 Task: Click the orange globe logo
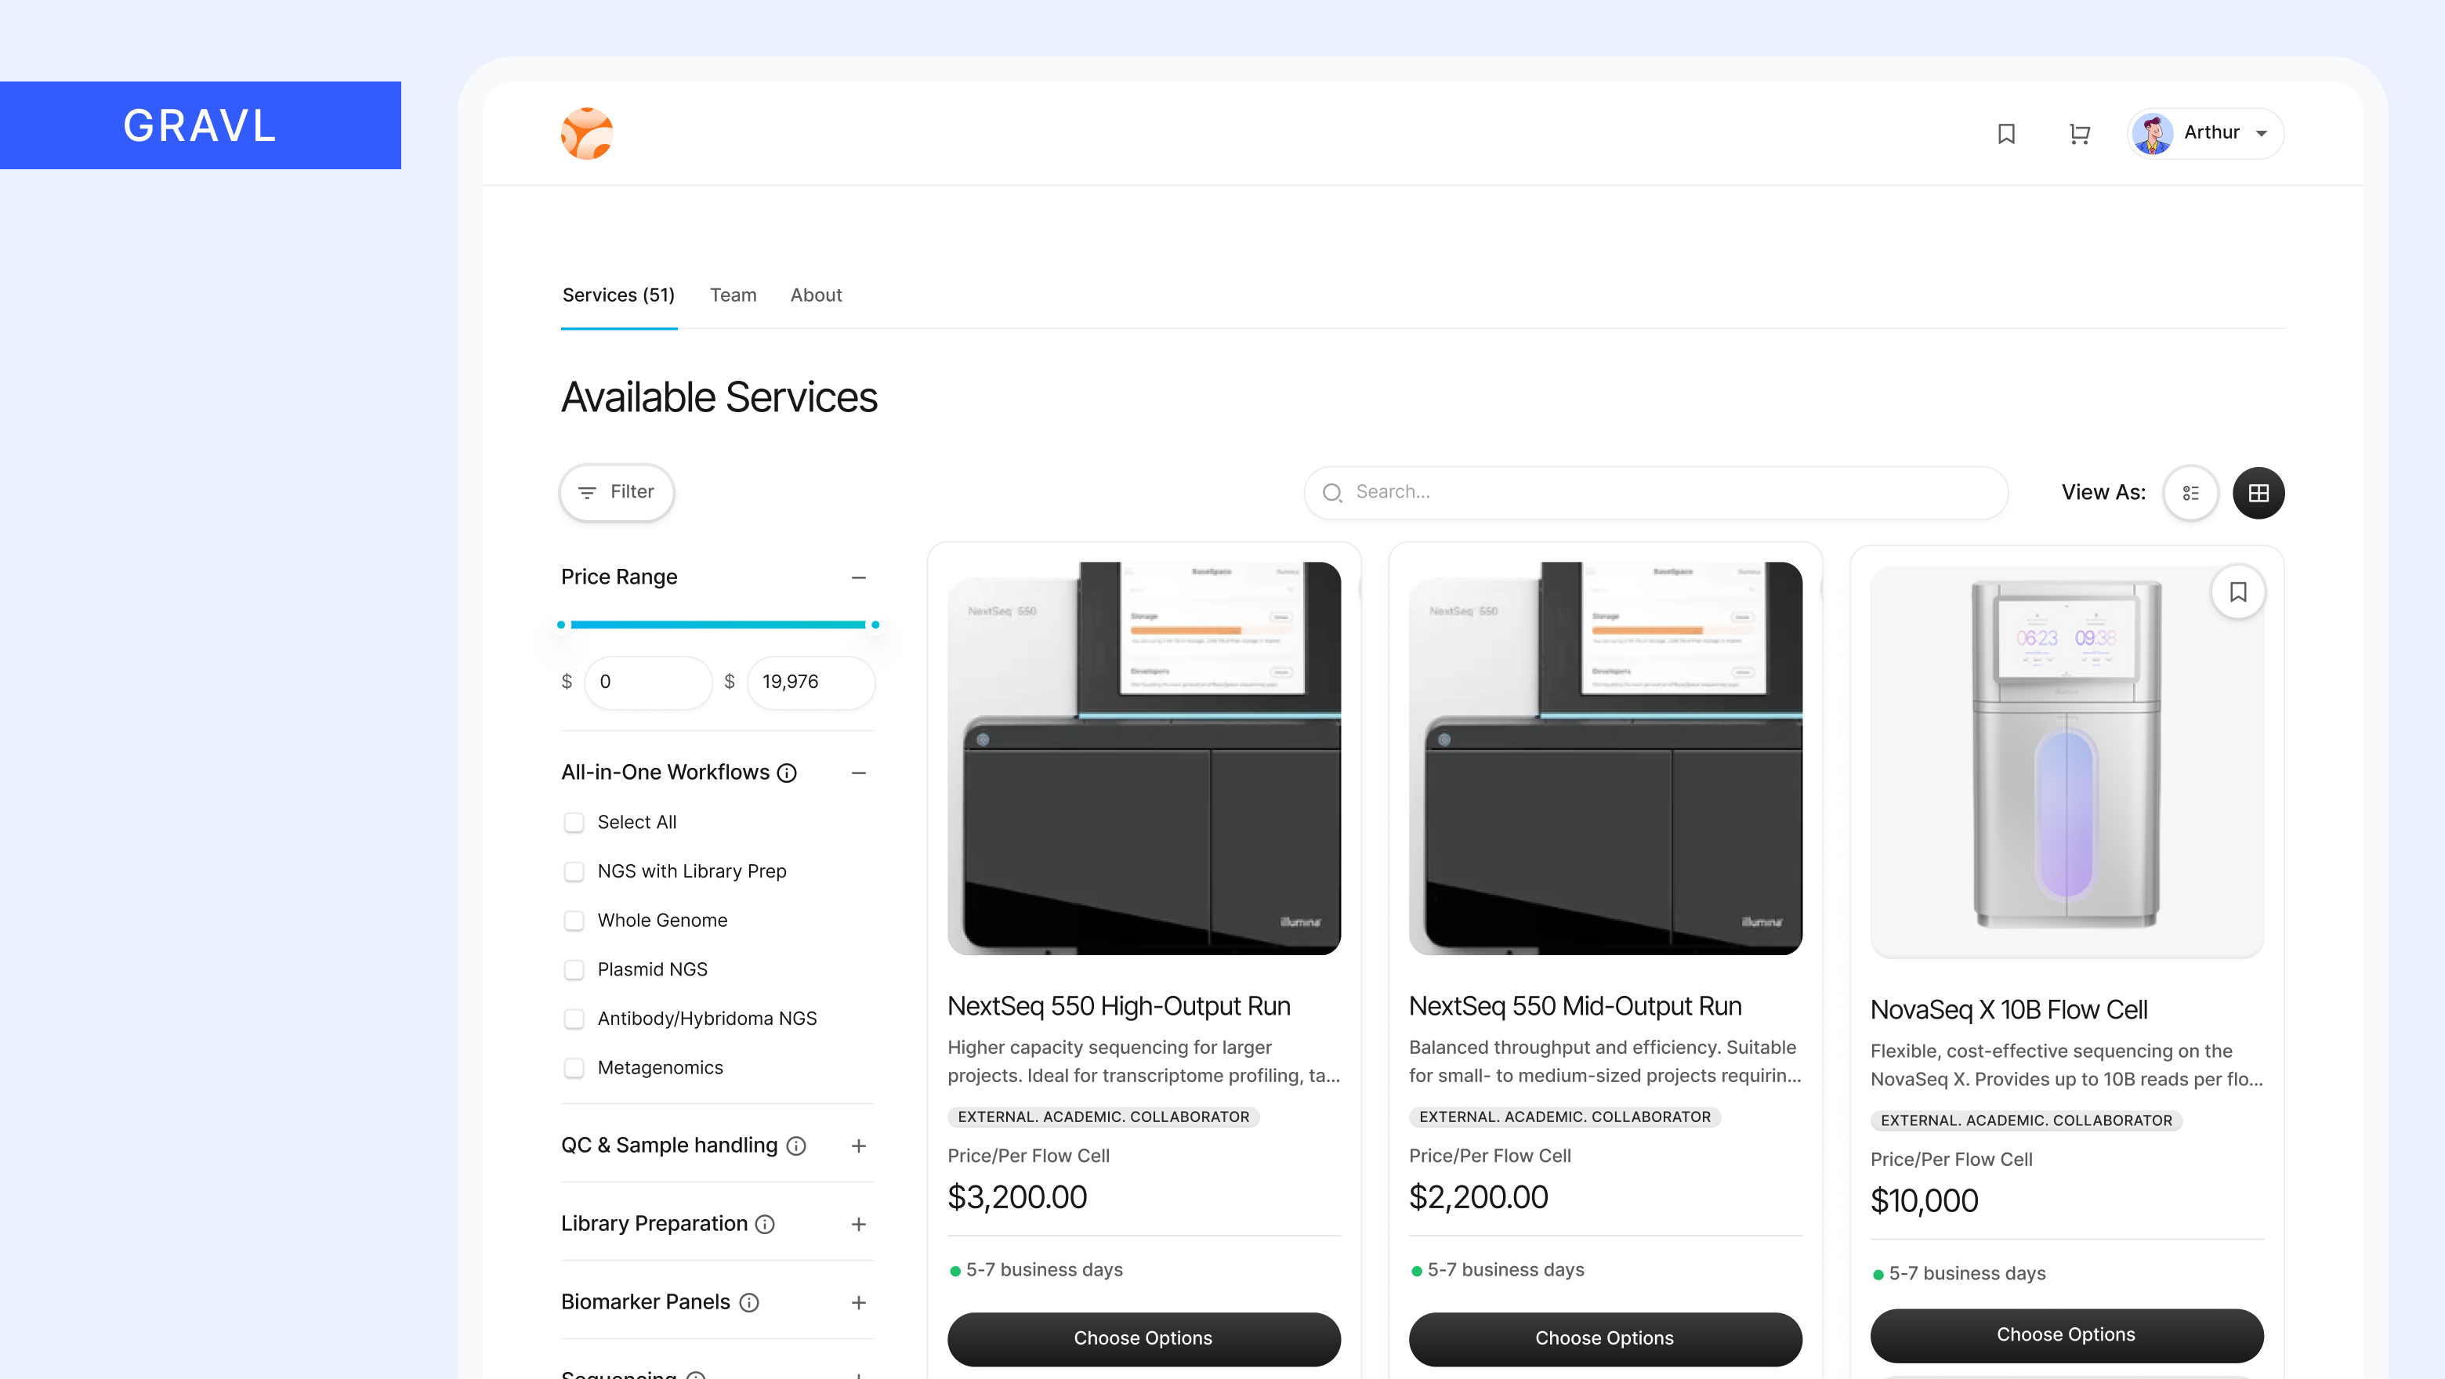587,133
